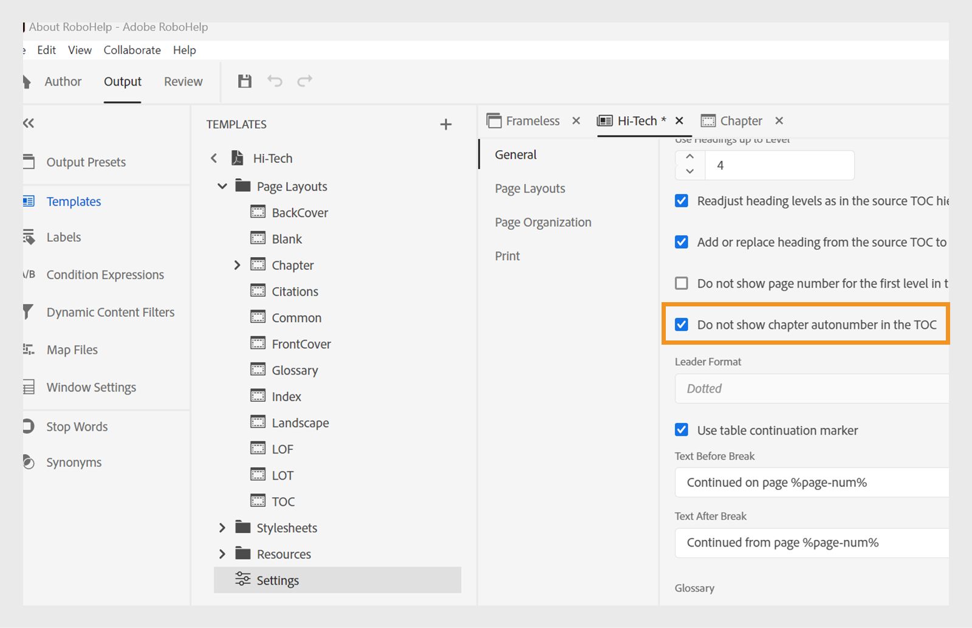Close the Frameless tab
The width and height of the screenshot is (972, 628).
576,120
